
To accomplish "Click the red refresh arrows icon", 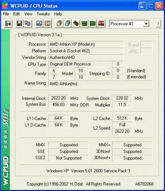I will 48,24.
